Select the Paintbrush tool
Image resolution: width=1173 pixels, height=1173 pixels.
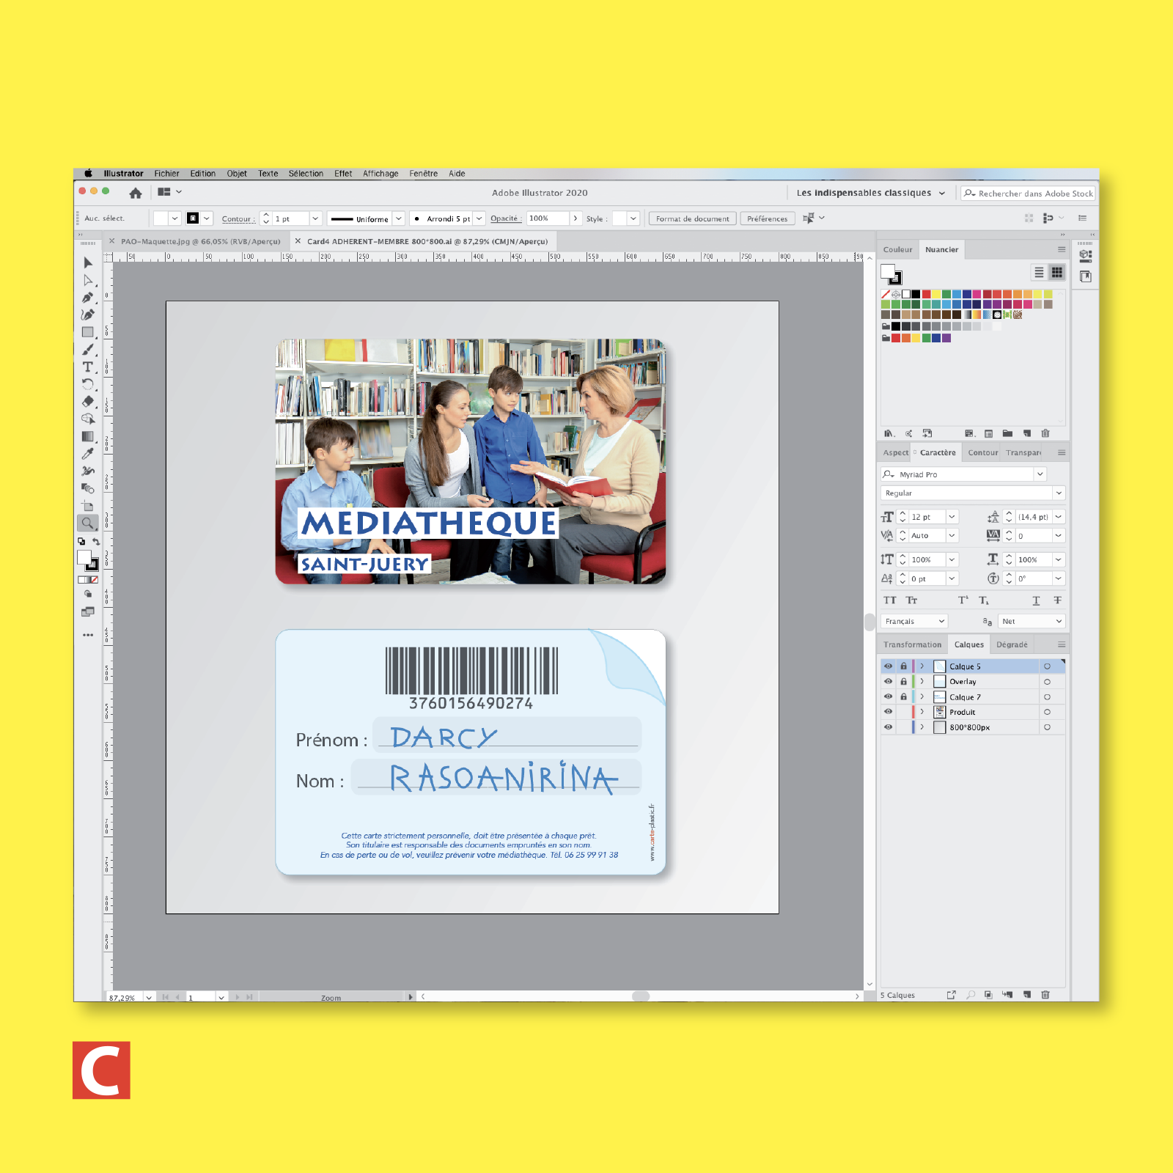[x=87, y=350]
